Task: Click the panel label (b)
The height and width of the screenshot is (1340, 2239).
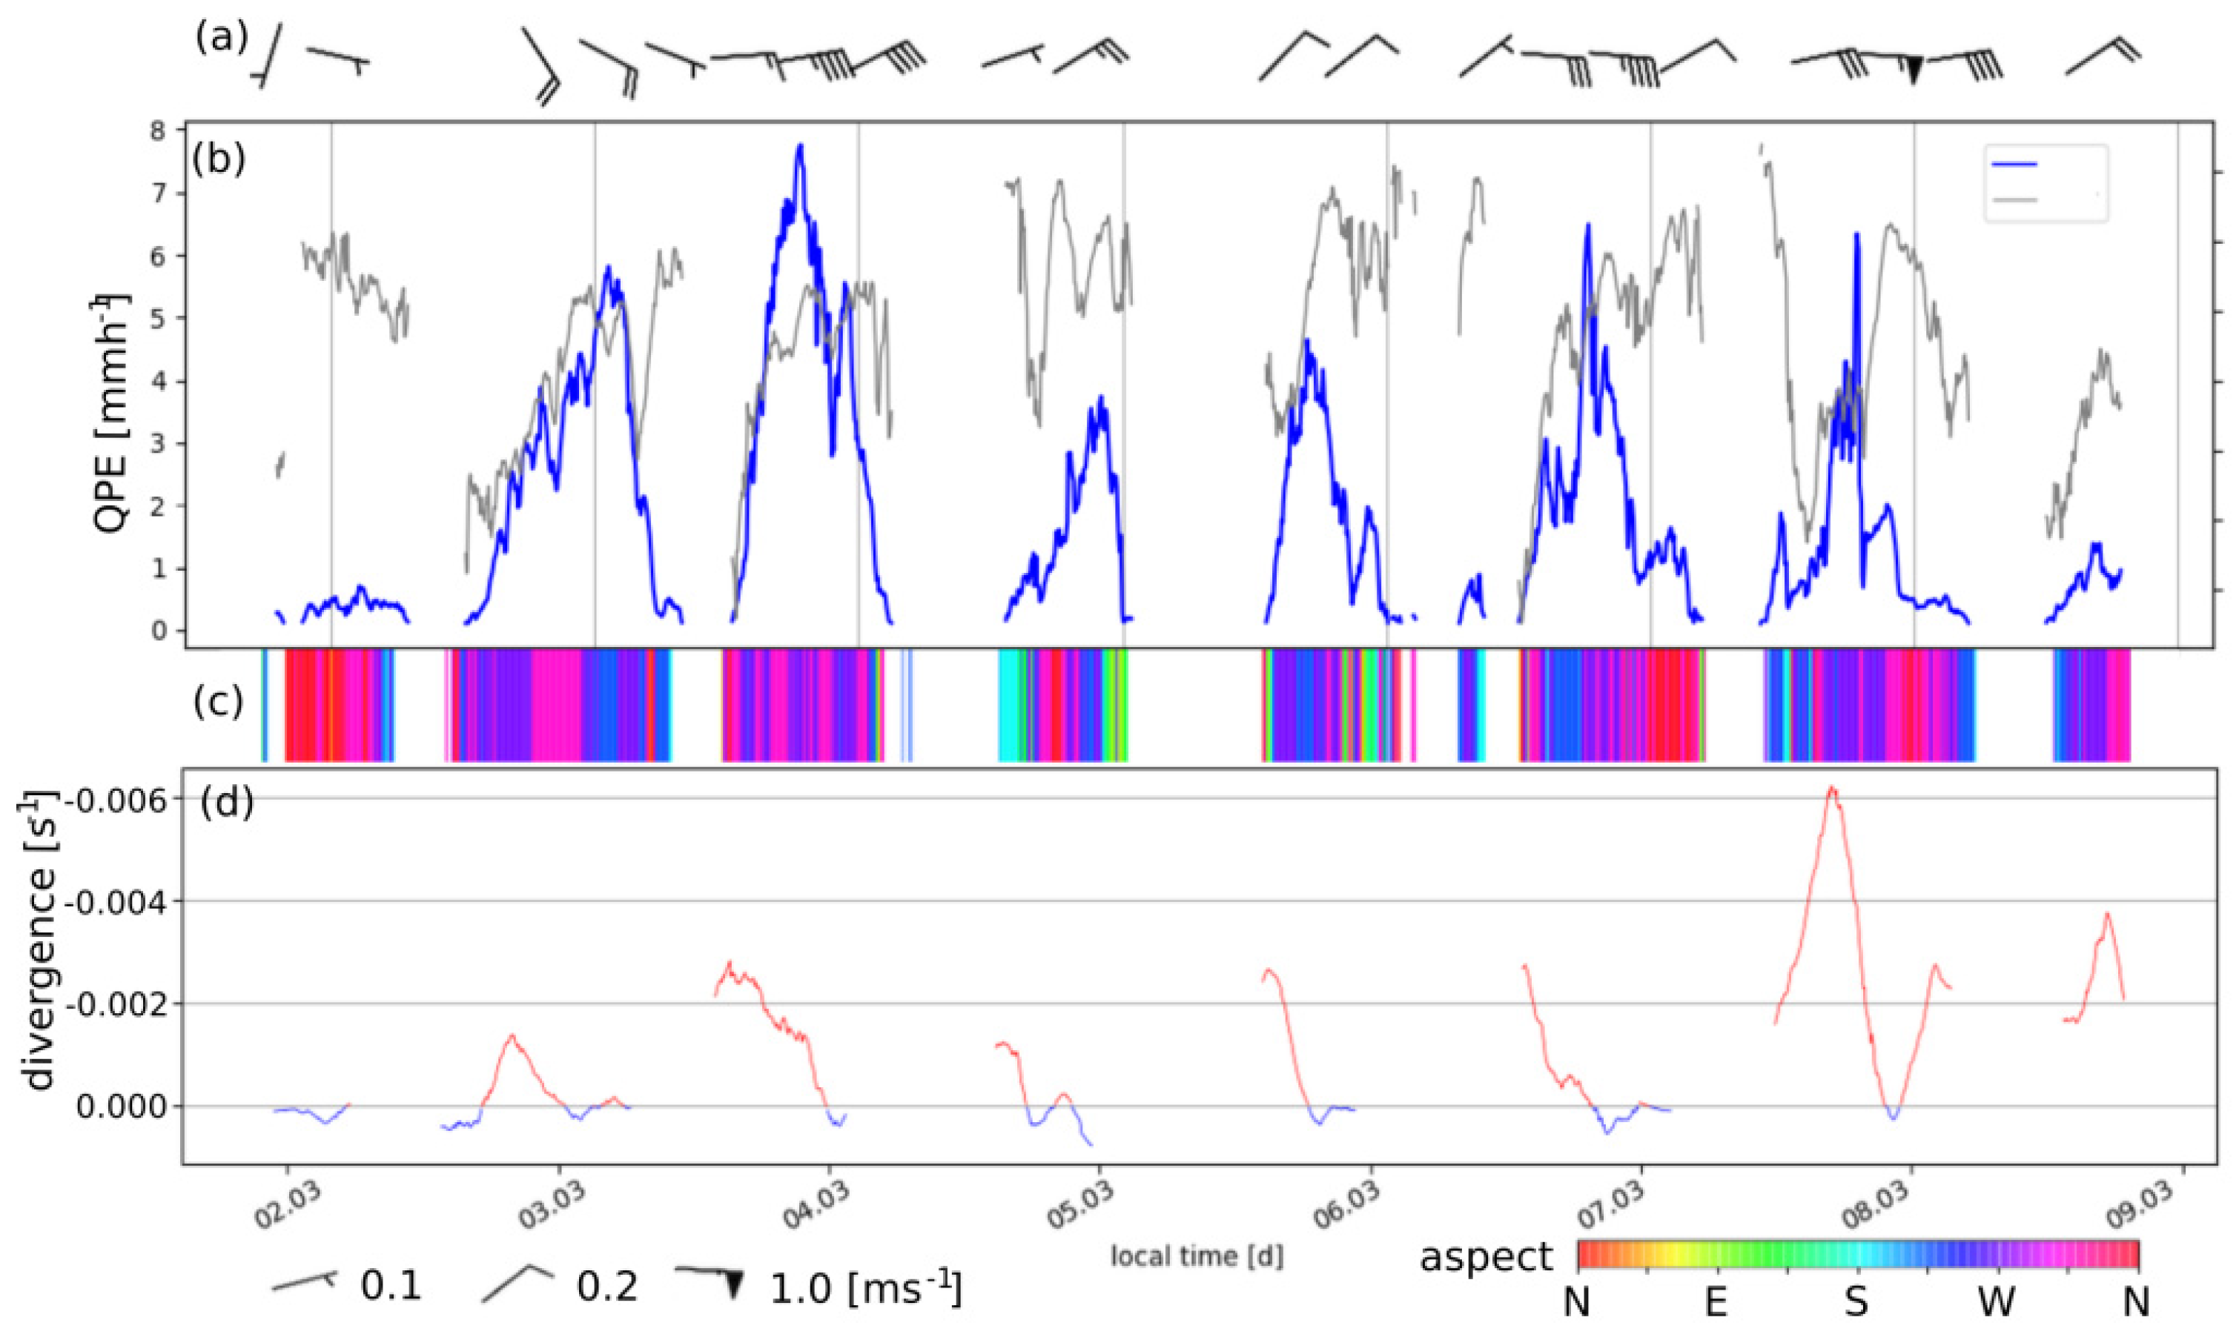Action: click(219, 159)
